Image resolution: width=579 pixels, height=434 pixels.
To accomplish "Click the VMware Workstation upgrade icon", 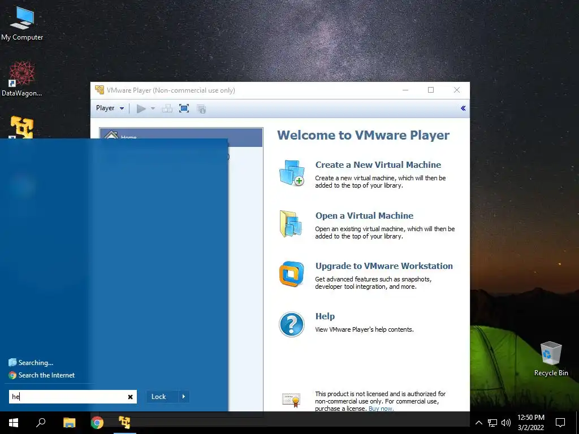I will 291,274.
